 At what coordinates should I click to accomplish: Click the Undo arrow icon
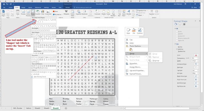[7, 4]
